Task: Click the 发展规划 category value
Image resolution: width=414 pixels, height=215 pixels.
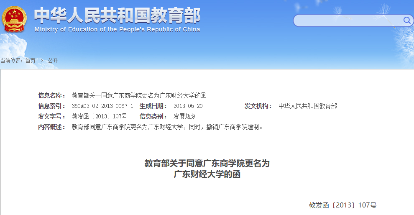Action: click(x=185, y=116)
